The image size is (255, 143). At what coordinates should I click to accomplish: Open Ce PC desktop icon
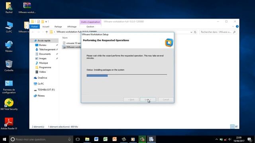(x=9, y=27)
